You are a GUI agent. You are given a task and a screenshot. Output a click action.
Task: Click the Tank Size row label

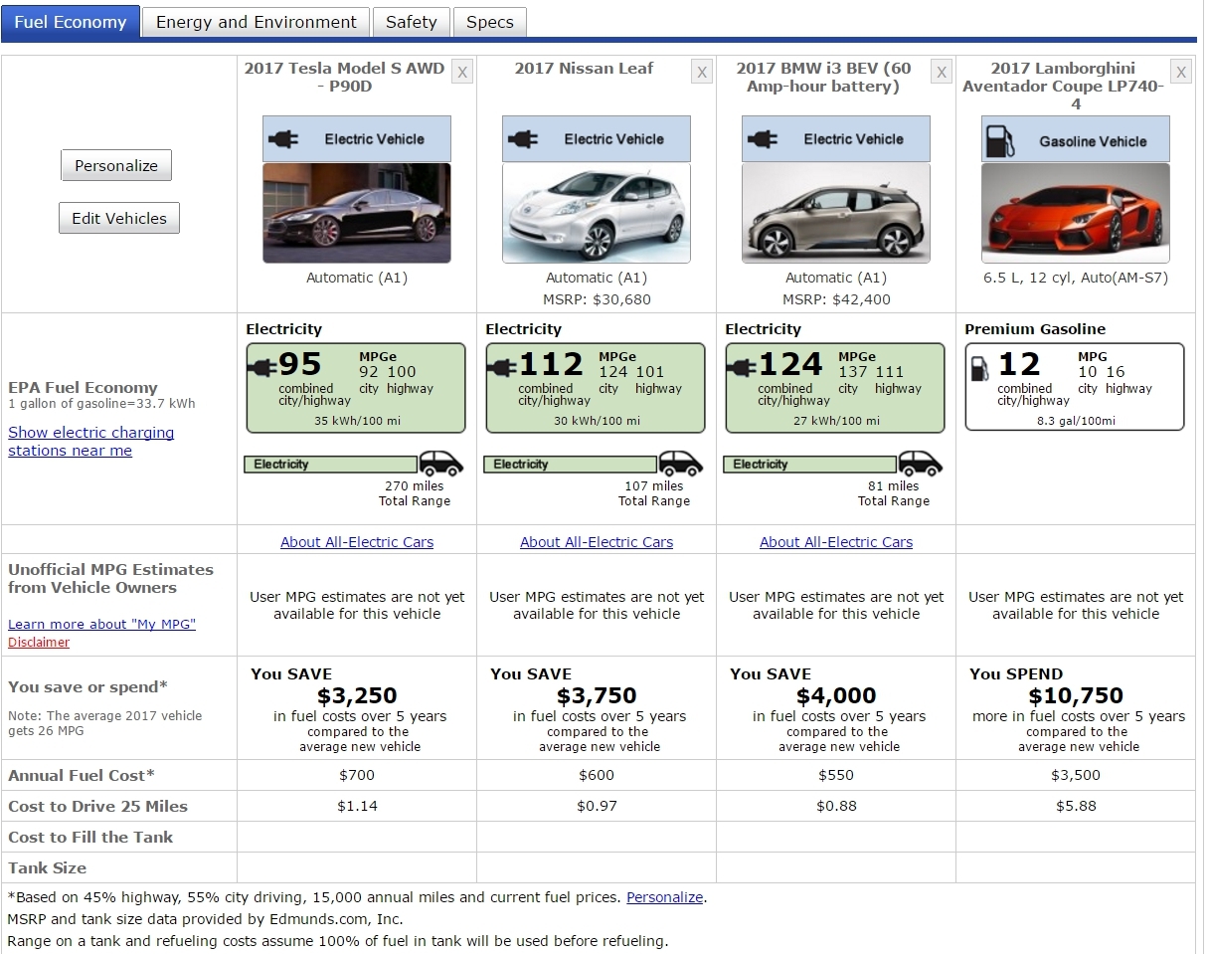pos(48,867)
